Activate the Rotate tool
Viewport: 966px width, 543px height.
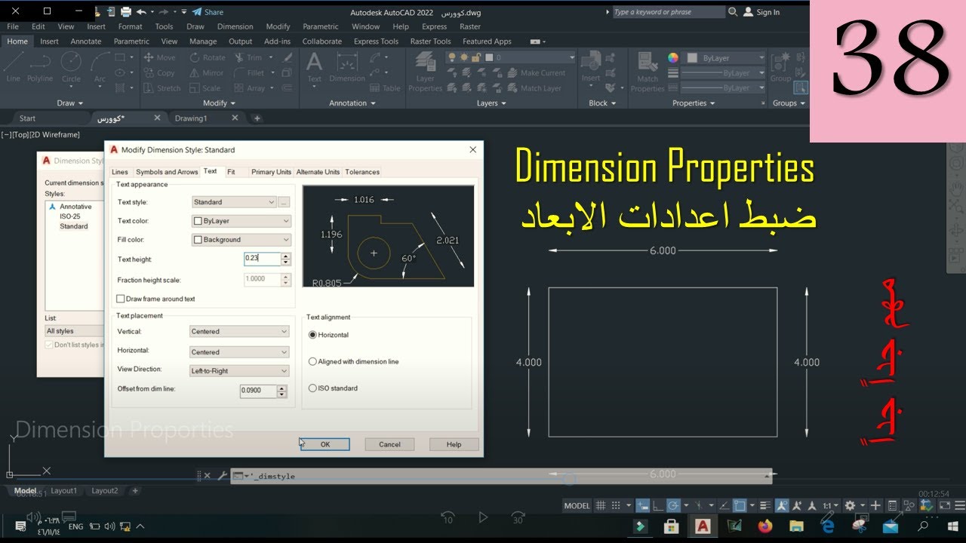tap(208, 57)
